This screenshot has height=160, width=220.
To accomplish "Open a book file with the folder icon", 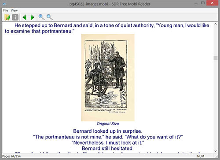I will coord(7,17).
